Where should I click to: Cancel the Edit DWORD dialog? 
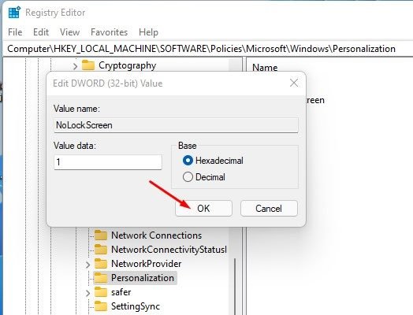(x=269, y=209)
